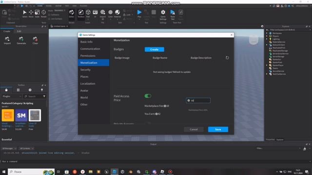The image size is (312, 175).
Task: Toggle the Paid Access switch
Action: point(148,96)
